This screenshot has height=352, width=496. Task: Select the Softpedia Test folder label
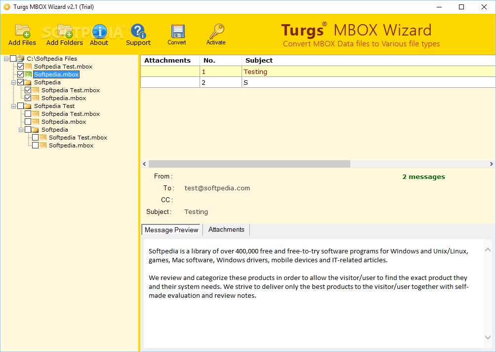pos(54,106)
